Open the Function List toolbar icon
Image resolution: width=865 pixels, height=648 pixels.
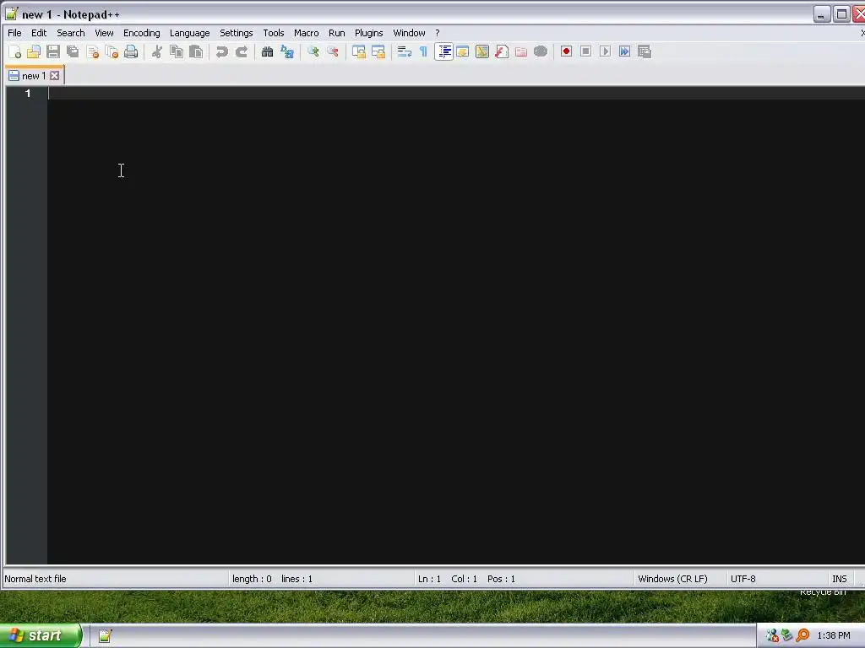pos(502,51)
